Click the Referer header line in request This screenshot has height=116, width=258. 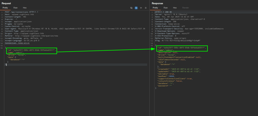point(31,36)
